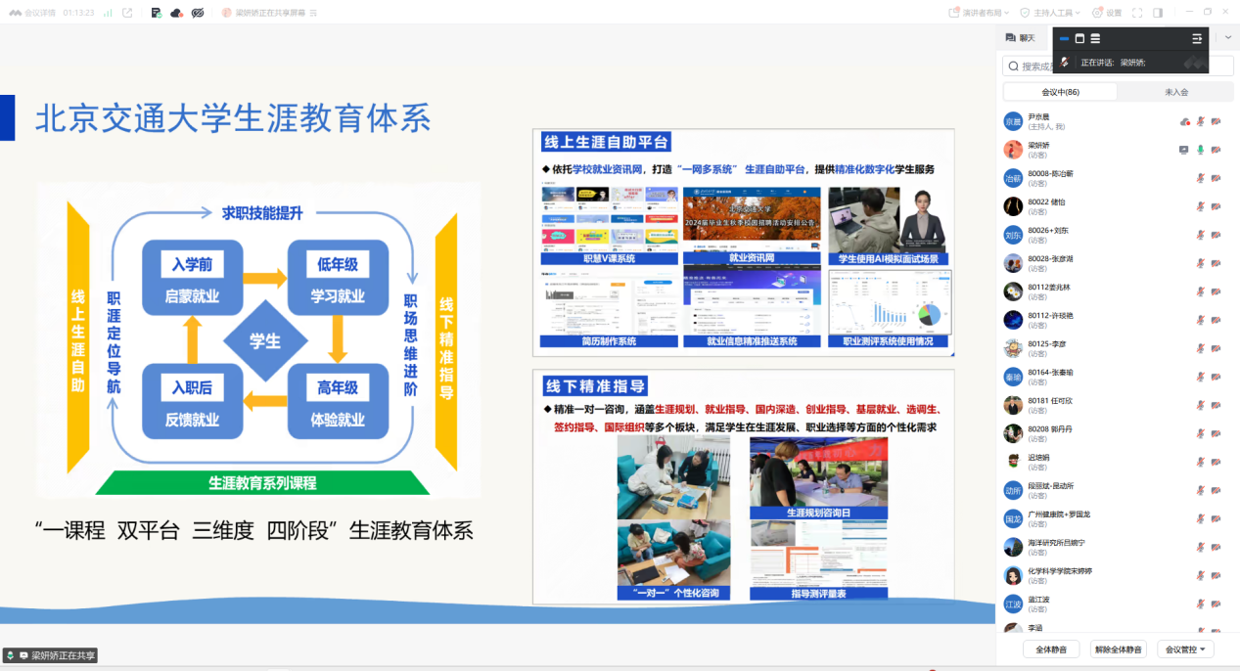
Task: Click 迟晓娟's microphone icon
Action: coord(1201,462)
